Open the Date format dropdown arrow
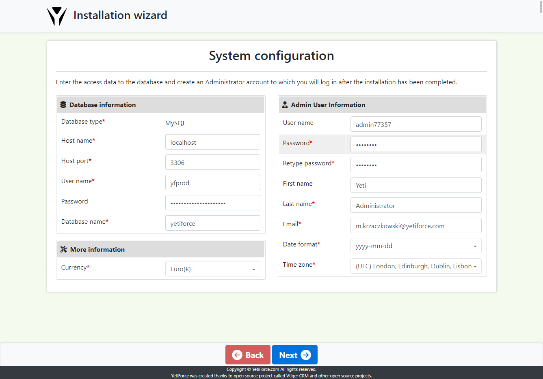 pyautogui.click(x=474, y=246)
